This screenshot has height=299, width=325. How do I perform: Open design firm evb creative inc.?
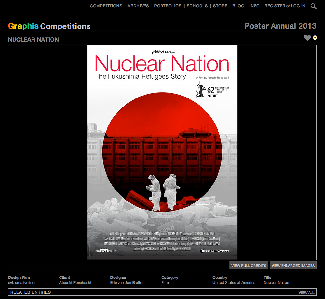pos(22,282)
